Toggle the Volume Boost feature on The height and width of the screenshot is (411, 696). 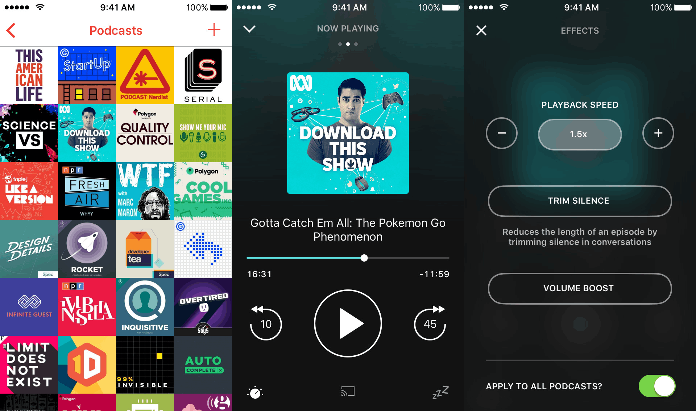[580, 288]
